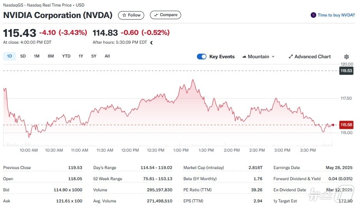Switch to the 5Y chart range
The width and height of the screenshot is (358, 207).
[94, 56]
